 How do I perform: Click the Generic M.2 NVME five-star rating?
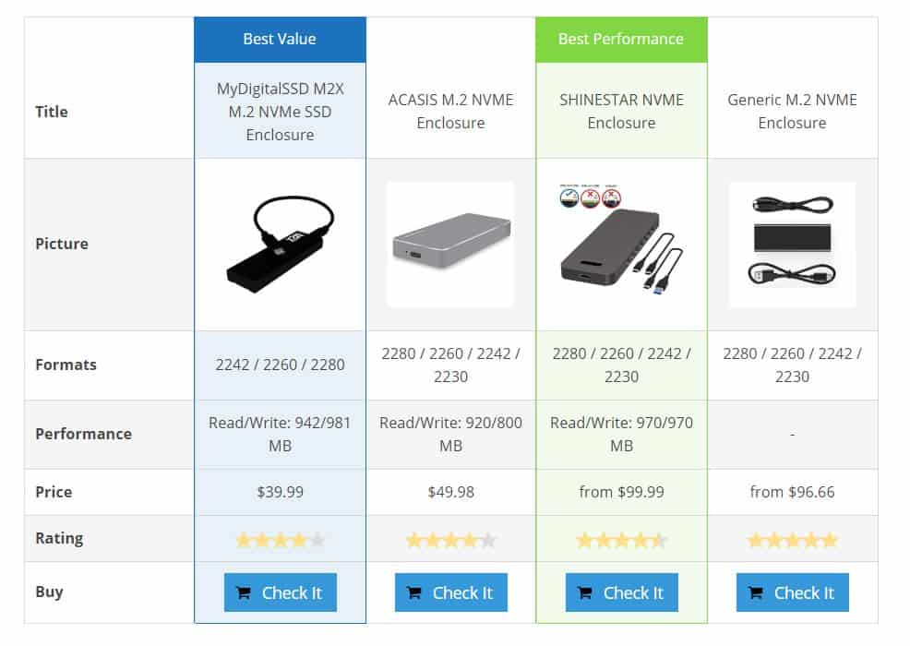point(792,540)
